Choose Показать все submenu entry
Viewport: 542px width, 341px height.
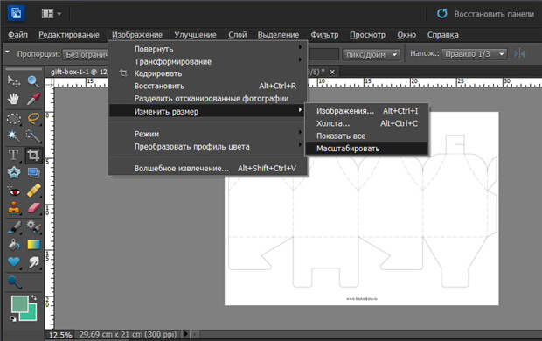367,136
